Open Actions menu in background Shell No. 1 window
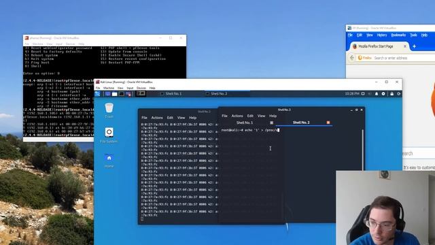The image size is (435, 245). click(x=157, y=118)
